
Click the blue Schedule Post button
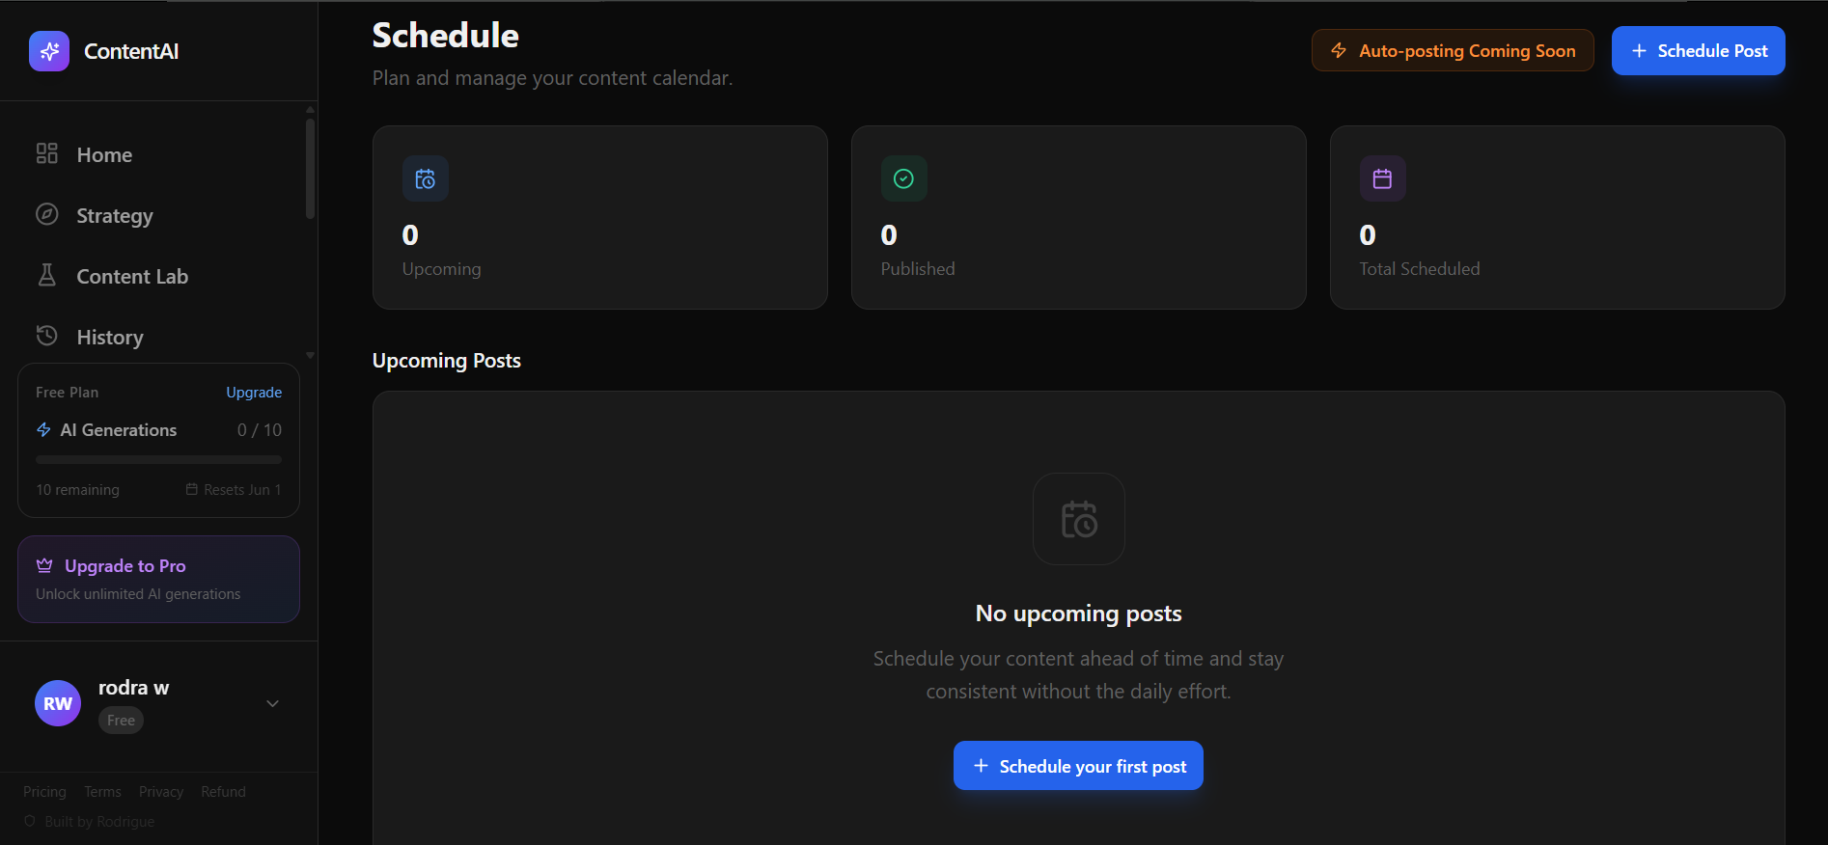pos(1698,50)
